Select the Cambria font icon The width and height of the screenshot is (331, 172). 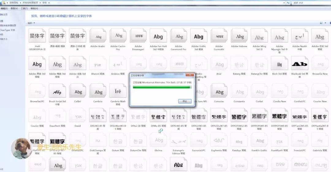click(x=98, y=91)
